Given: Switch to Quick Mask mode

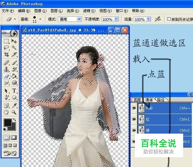Looking at the screenshot, I should [14, 138].
